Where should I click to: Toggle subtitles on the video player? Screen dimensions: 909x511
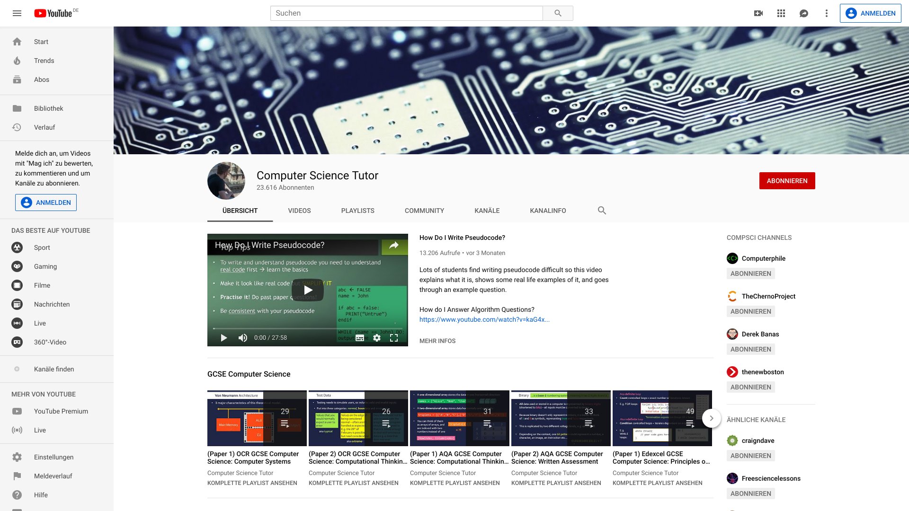pos(360,338)
